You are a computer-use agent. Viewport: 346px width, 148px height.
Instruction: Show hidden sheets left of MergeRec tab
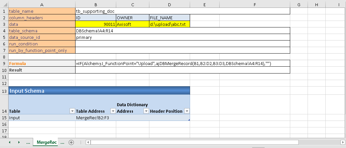coord(28,142)
